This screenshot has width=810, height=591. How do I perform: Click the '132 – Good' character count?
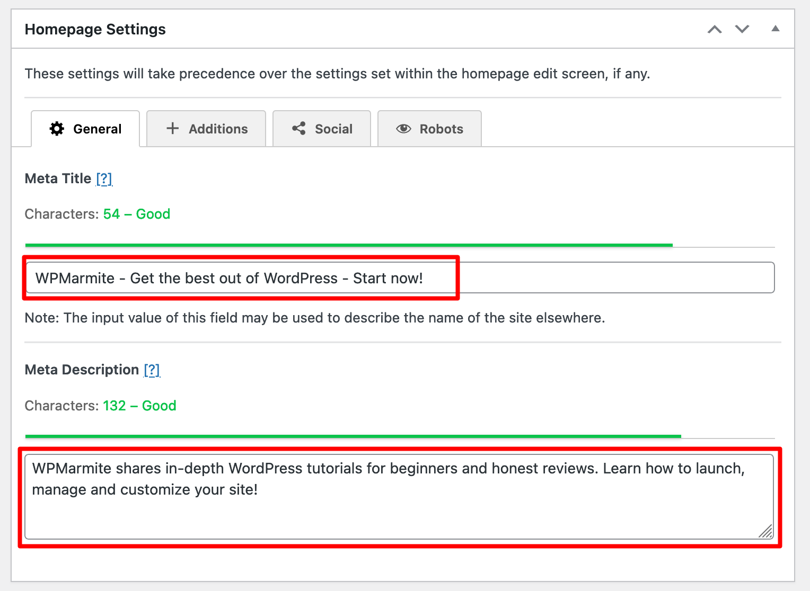pos(139,406)
